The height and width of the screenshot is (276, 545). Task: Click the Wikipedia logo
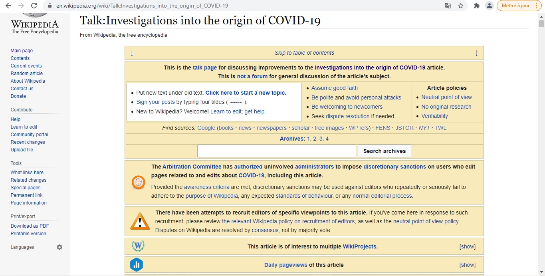[35, 24]
